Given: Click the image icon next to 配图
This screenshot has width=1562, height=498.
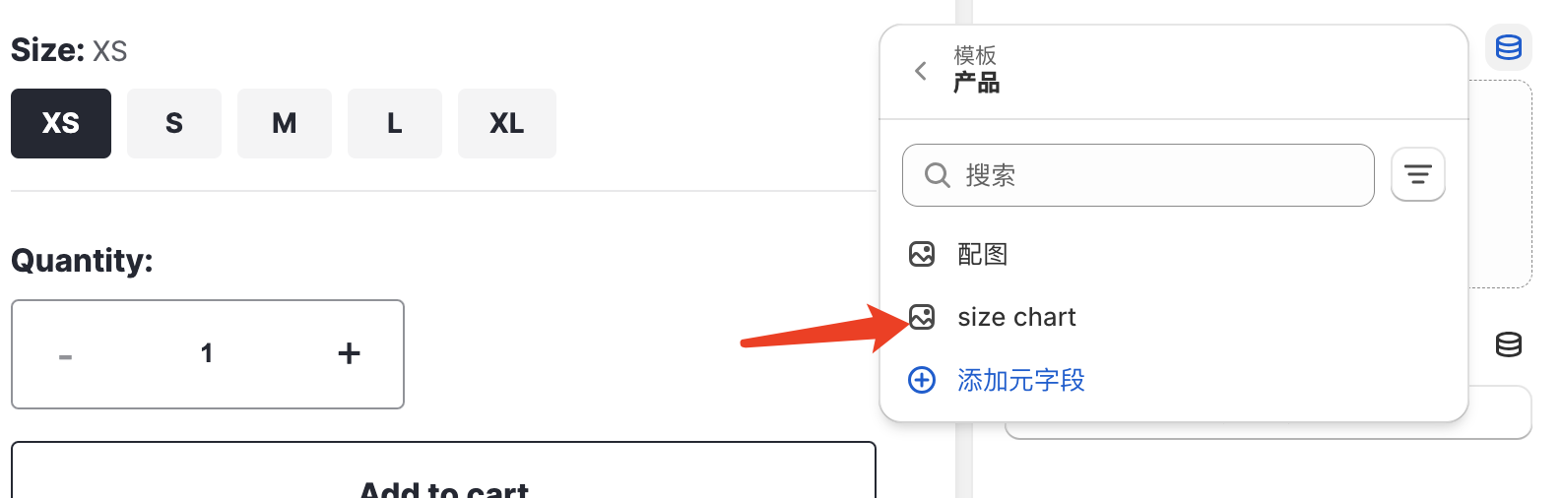Looking at the screenshot, I should (x=922, y=254).
